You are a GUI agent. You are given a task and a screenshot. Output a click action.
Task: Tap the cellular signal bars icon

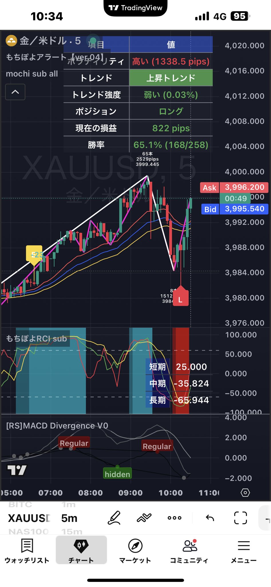click(x=202, y=16)
